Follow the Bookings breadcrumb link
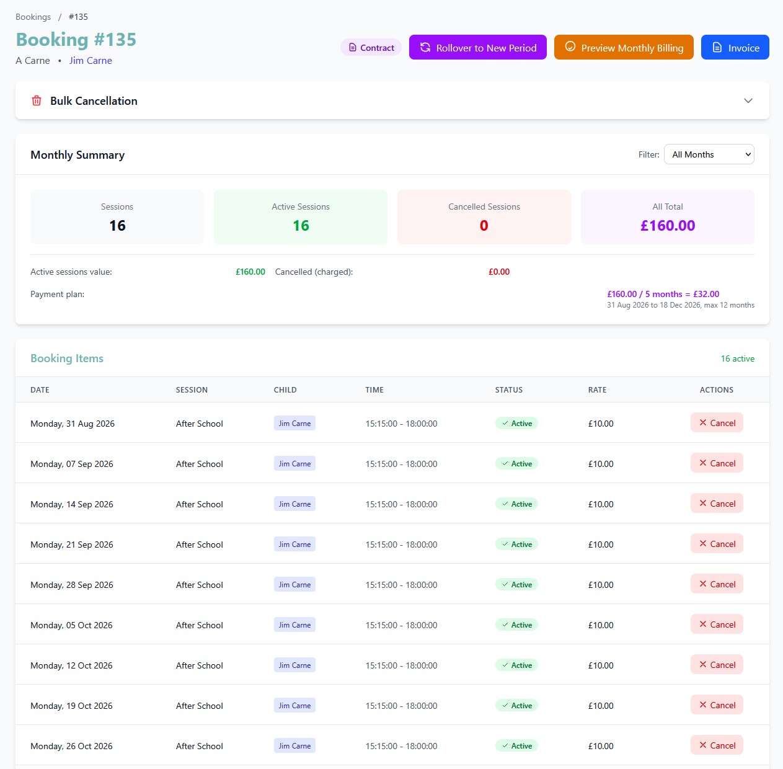The image size is (783, 769). (33, 17)
